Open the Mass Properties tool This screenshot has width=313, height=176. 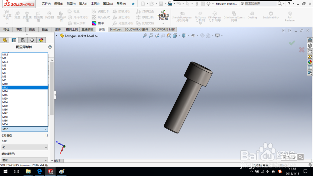(x=27, y=16)
